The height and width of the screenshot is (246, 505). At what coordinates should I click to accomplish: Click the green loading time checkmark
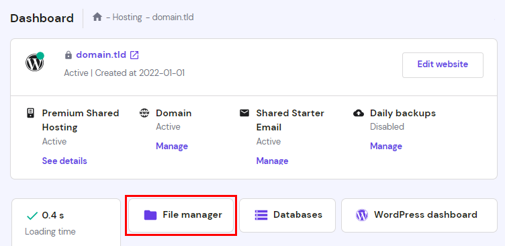[x=32, y=215]
